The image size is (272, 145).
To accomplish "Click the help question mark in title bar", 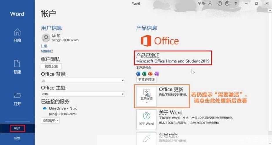I will click(236, 3).
